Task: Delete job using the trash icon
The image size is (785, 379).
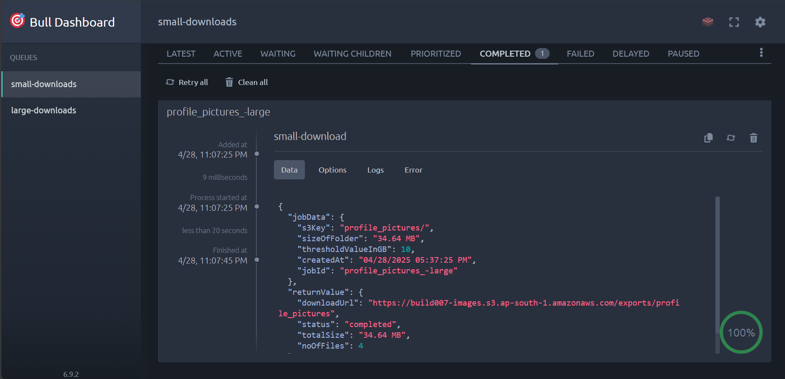Action: pyautogui.click(x=753, y=138)
